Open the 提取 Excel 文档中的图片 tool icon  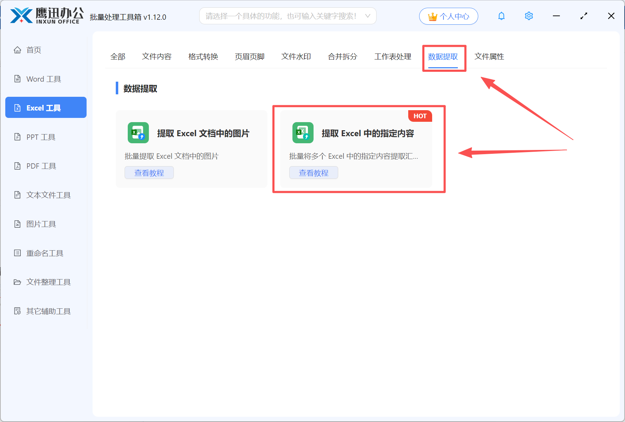coord(138,133)
